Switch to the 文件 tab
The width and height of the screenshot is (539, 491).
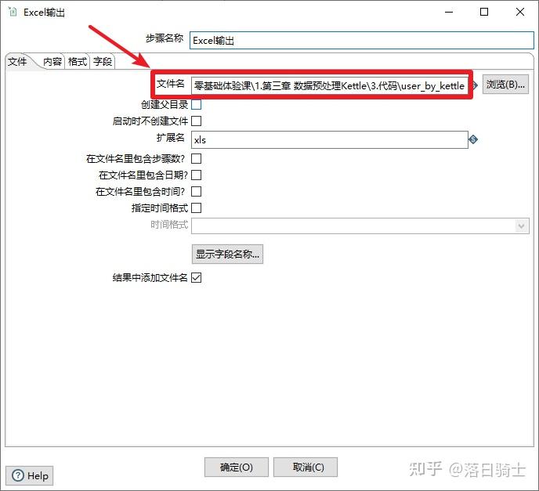point(17,62)
